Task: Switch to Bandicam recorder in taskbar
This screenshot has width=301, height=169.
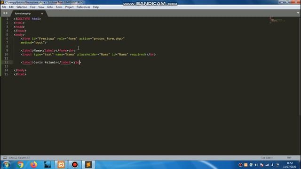Action: point(75,165)
